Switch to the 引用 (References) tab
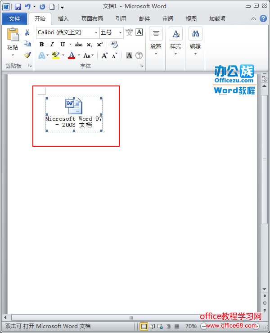270x333 pixels. click(x=121, y=19)
